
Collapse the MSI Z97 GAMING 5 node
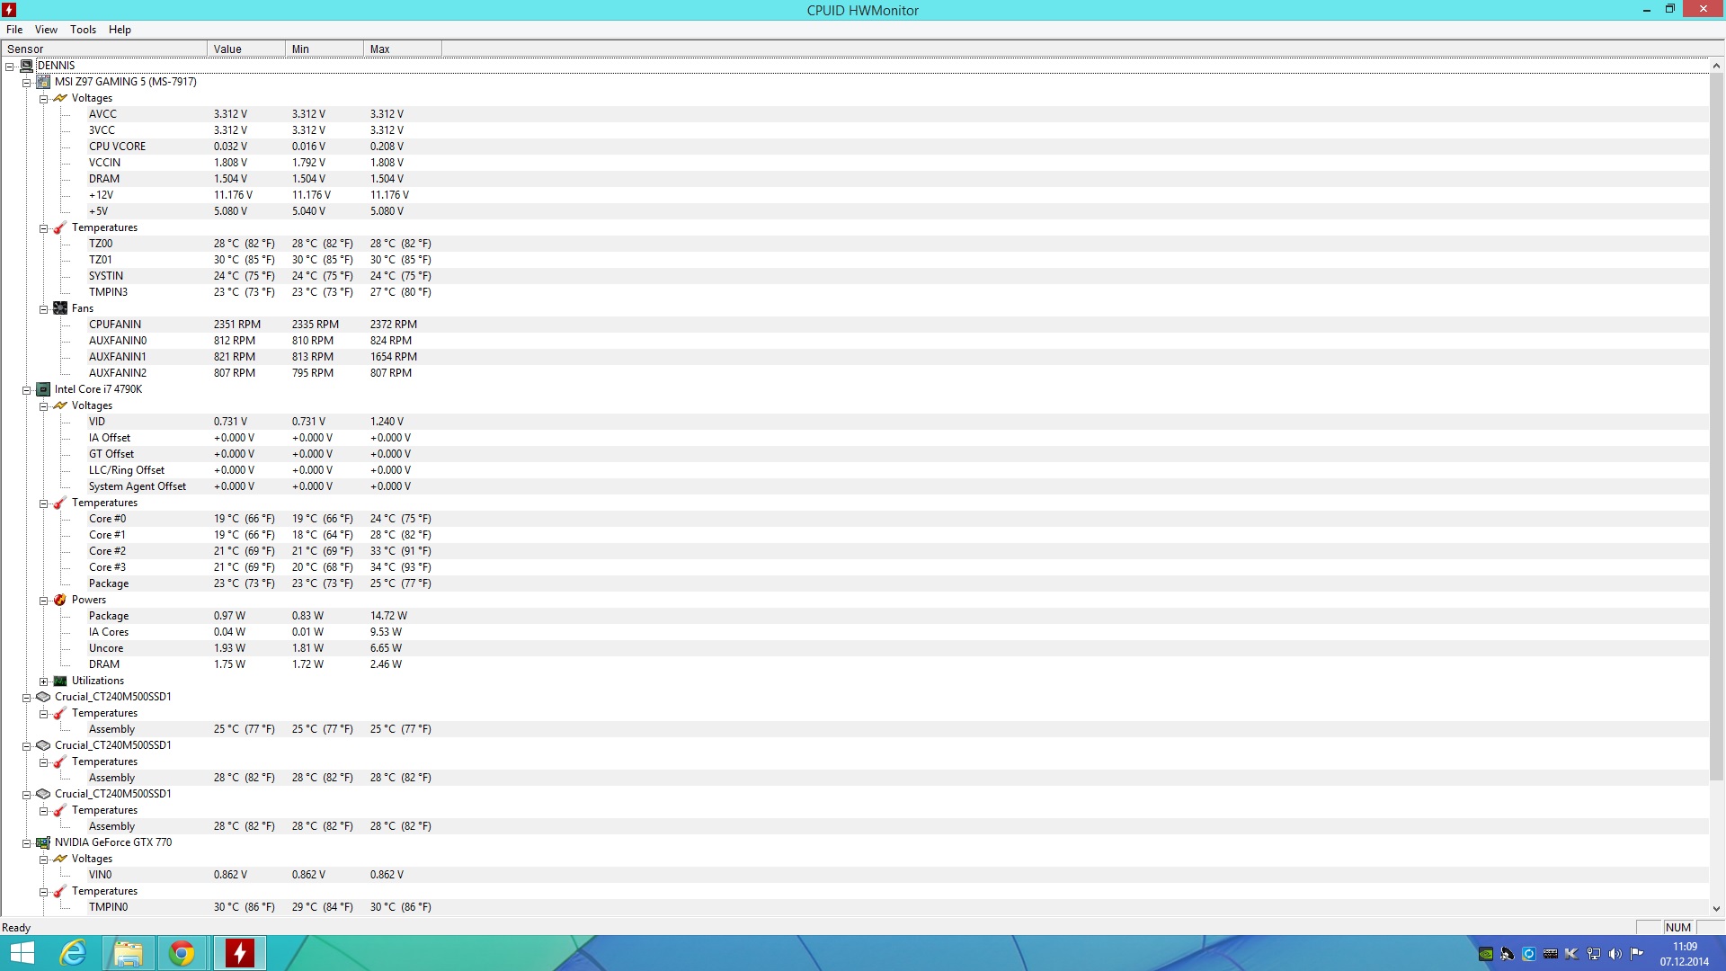(26, 83)
